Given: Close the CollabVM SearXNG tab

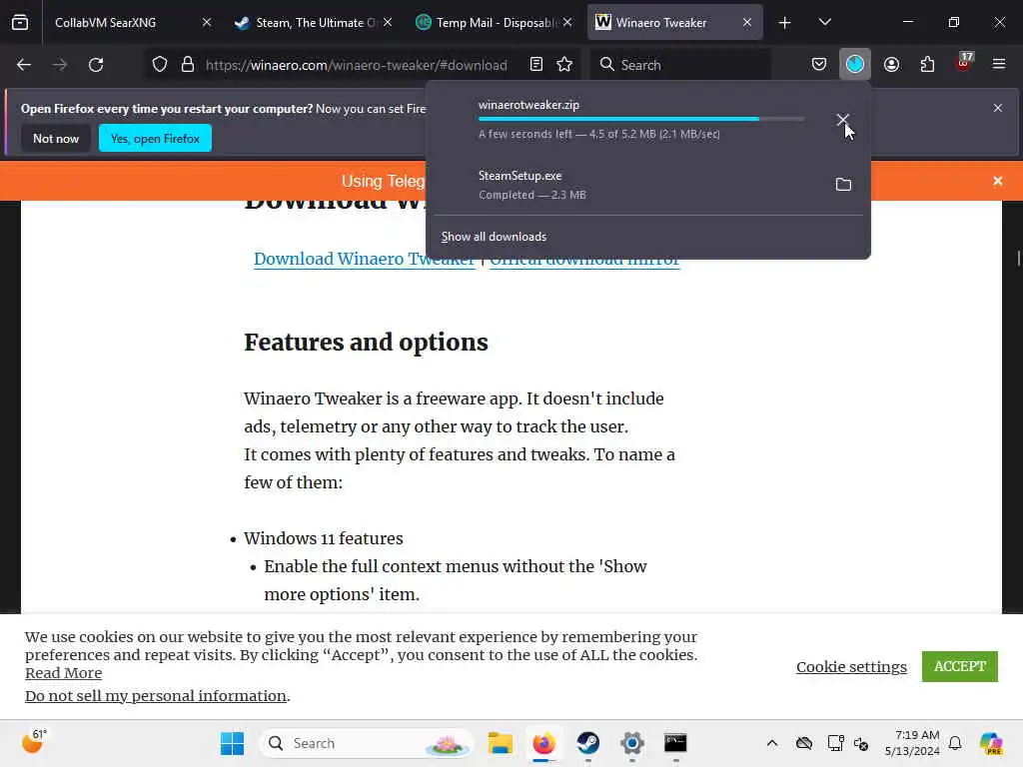Looking at the screenshot, I should click(x=207, y=23).
